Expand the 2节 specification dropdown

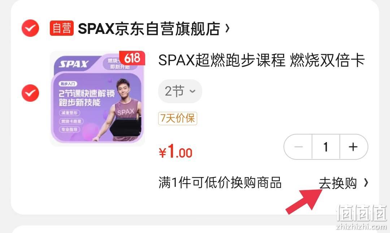(180, 91)
